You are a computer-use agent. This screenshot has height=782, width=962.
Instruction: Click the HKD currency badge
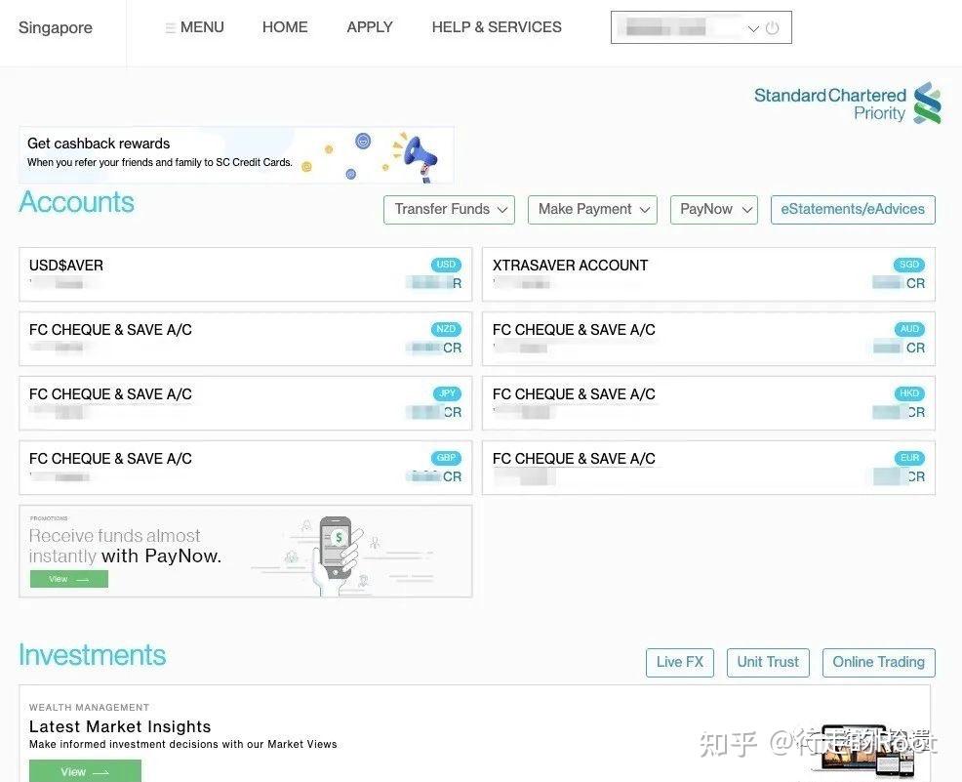click(x=909, y=393)
